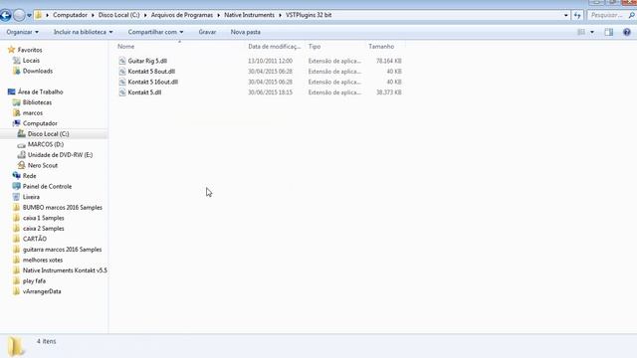Click Arquivos de Programas breadcrumb segment

click(x=182, y=15)
